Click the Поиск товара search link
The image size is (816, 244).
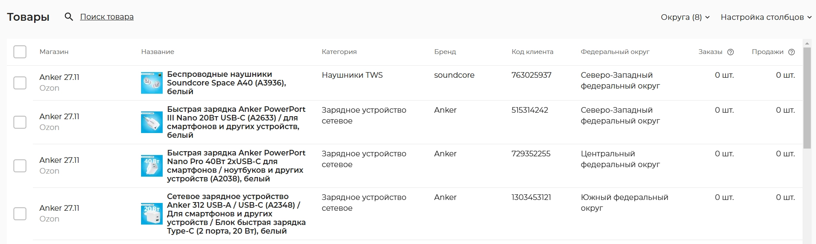(107, 17)
